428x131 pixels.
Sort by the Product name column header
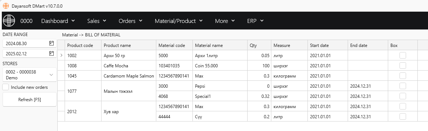coord(129,45)
